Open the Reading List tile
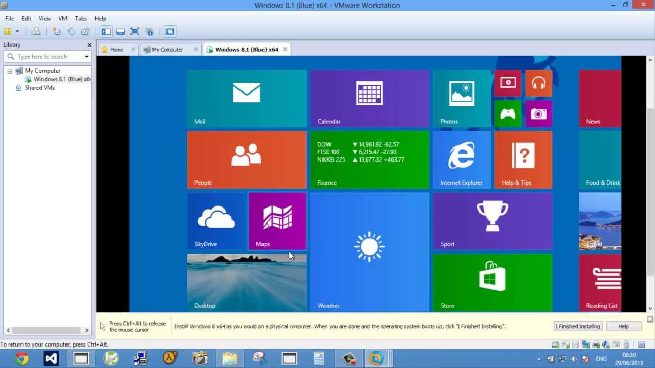This screenshot has width=655, height=368. (x=600, y=282)
